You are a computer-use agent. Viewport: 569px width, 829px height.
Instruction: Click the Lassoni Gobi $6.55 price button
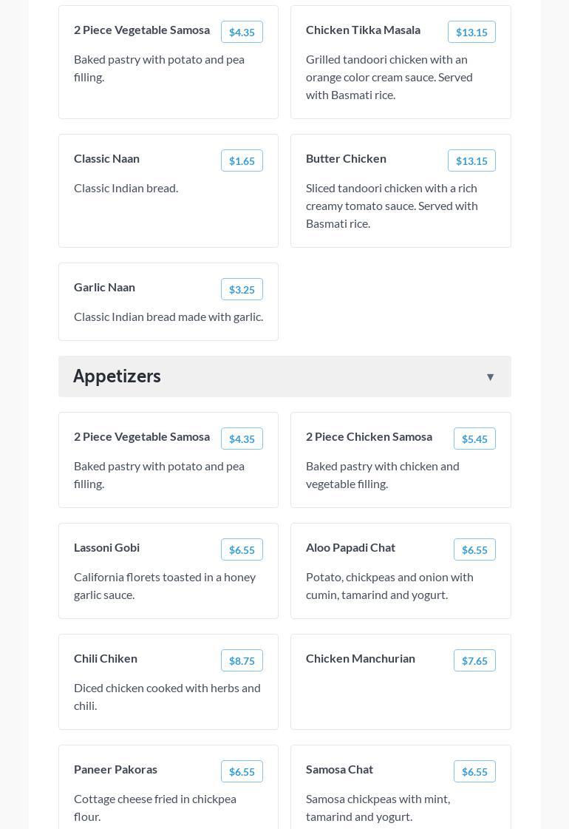242,549
